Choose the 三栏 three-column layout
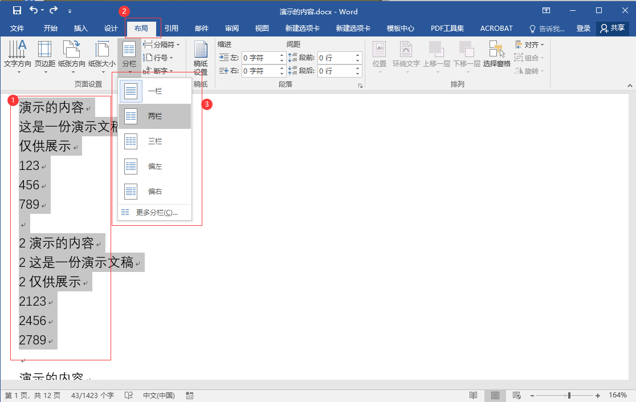 pyautogui.click(x=154, y=141)
